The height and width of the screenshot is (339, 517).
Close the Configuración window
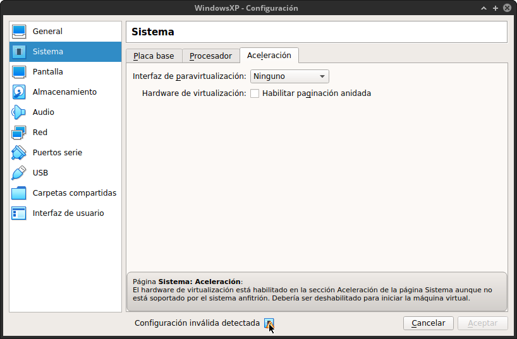pyautogui.click(x=507, y=8)
